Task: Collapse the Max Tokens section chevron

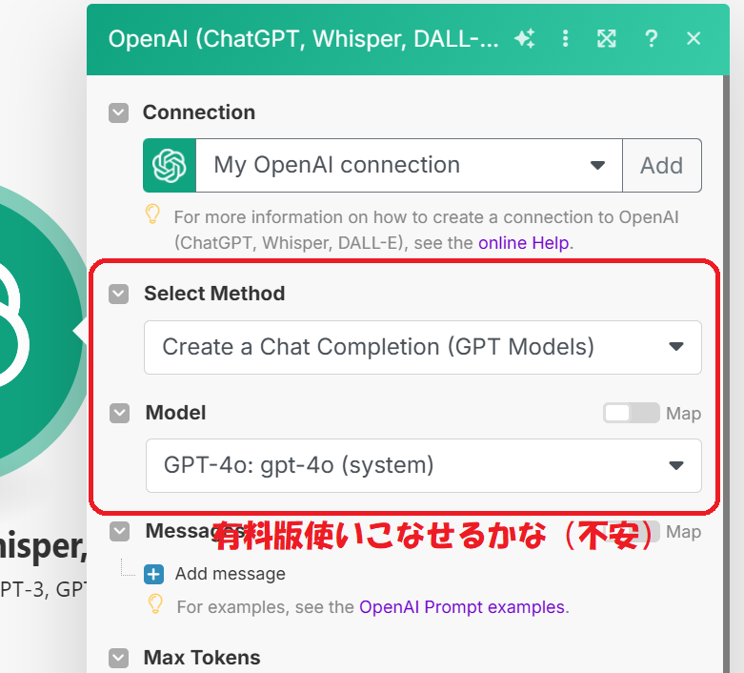Action: point(119,659)
